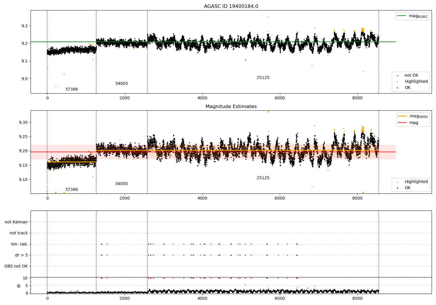Click the 'Ion. rad.' axis label
Viewport: 436px width, 305px height.
(x=19, y=244)
